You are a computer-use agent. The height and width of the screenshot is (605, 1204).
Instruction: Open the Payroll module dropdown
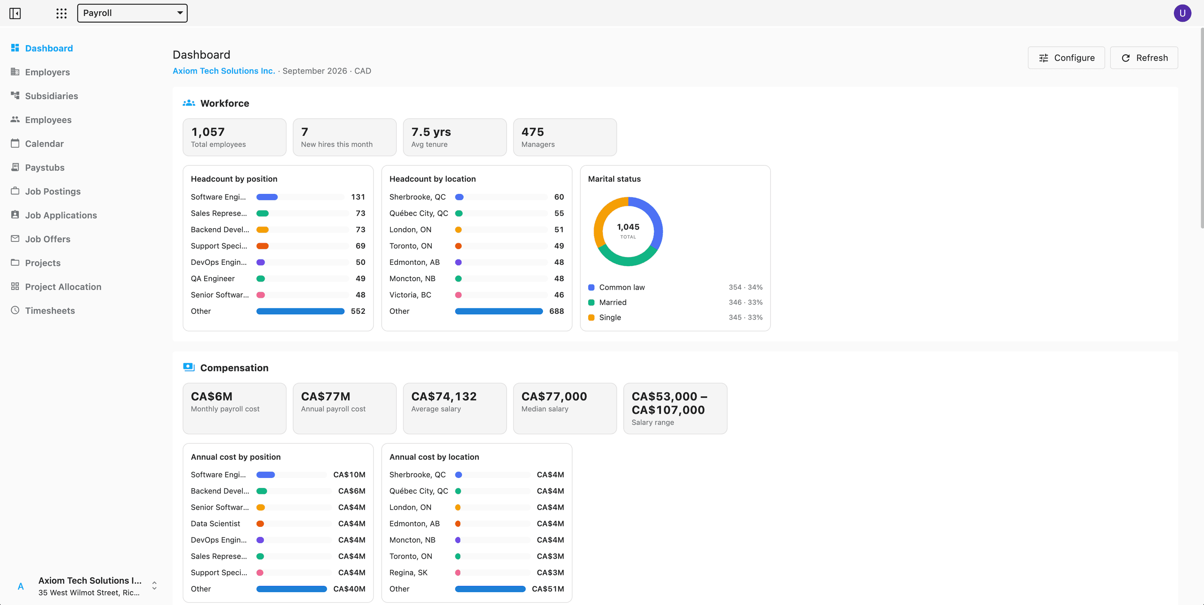[132, 13]
